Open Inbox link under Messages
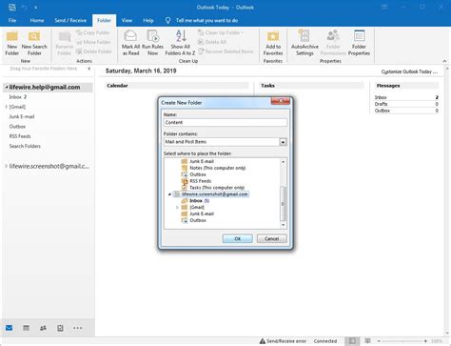Viewport: 451px width, 346px height. pos(381,97)
